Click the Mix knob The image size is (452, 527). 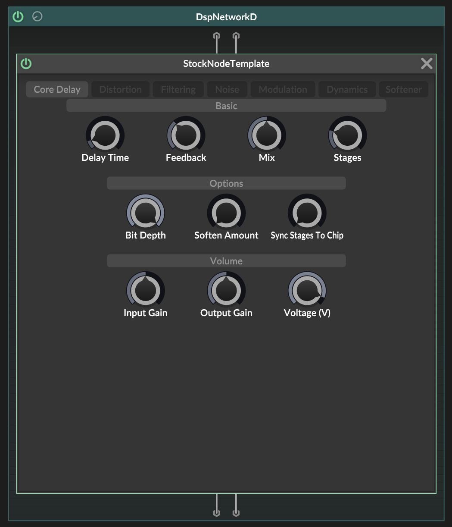267,135
